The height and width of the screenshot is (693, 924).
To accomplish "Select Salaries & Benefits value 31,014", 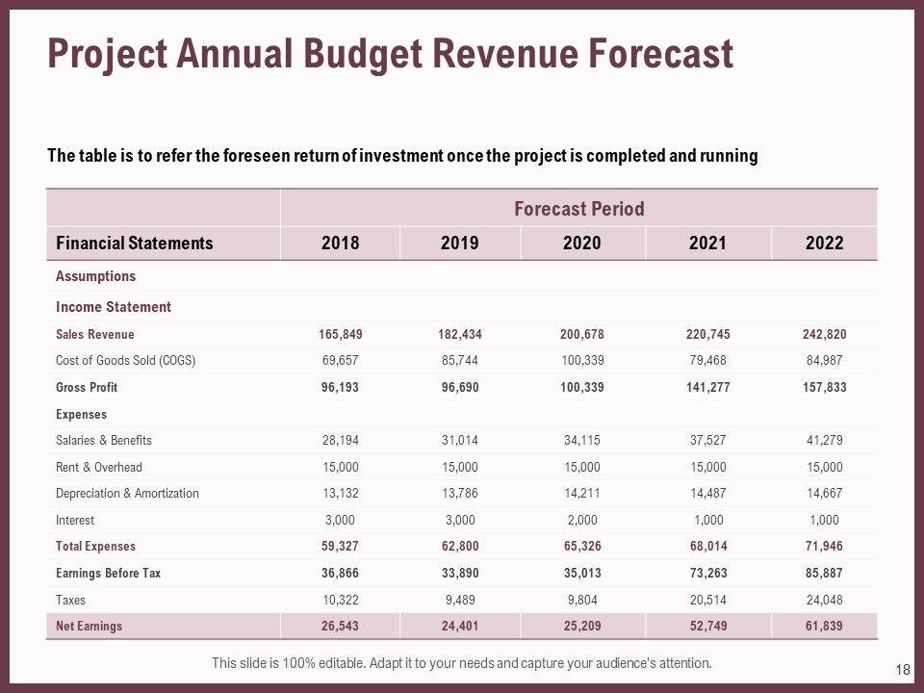I will (x=459, y=440).
